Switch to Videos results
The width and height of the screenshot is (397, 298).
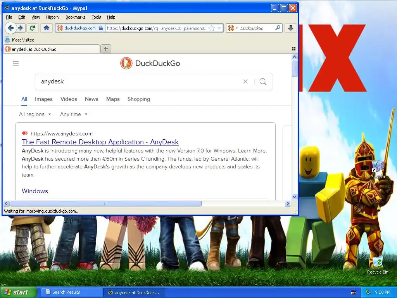click(69, 99)
